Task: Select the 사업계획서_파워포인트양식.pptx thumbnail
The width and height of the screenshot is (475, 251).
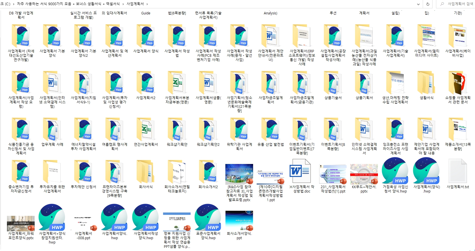Action: [x=21, y=223]
